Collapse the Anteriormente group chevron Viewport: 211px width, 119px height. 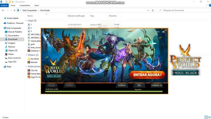tap(27, 66)
